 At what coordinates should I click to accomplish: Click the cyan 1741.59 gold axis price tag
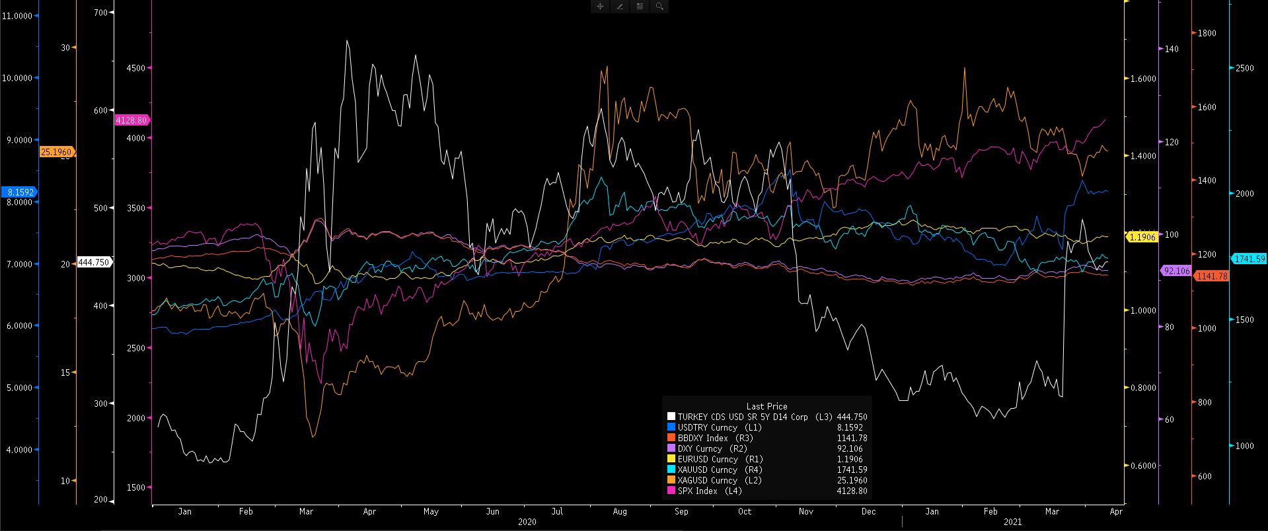1249,259
